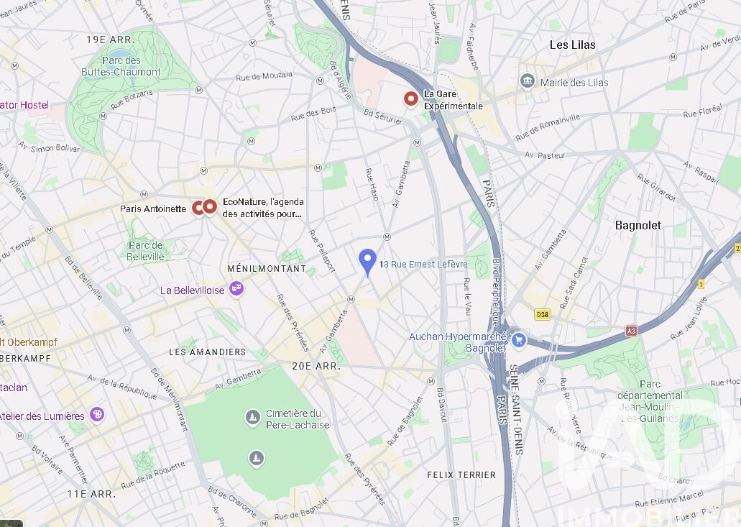The width and height of the screenshot is (741, 527).
Task: Click the D38 road badge
Action: tap(543, 314)
